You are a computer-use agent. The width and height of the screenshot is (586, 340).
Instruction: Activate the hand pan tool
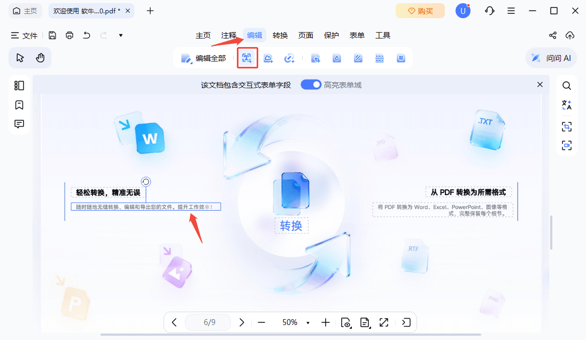pos(40,58)
